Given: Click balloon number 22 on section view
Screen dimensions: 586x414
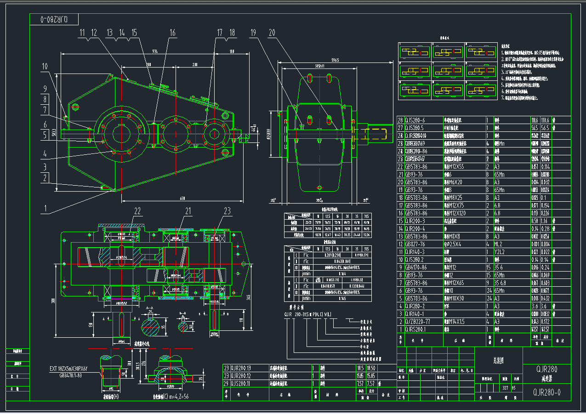Looking at the screenshot, I should (137, 211).
